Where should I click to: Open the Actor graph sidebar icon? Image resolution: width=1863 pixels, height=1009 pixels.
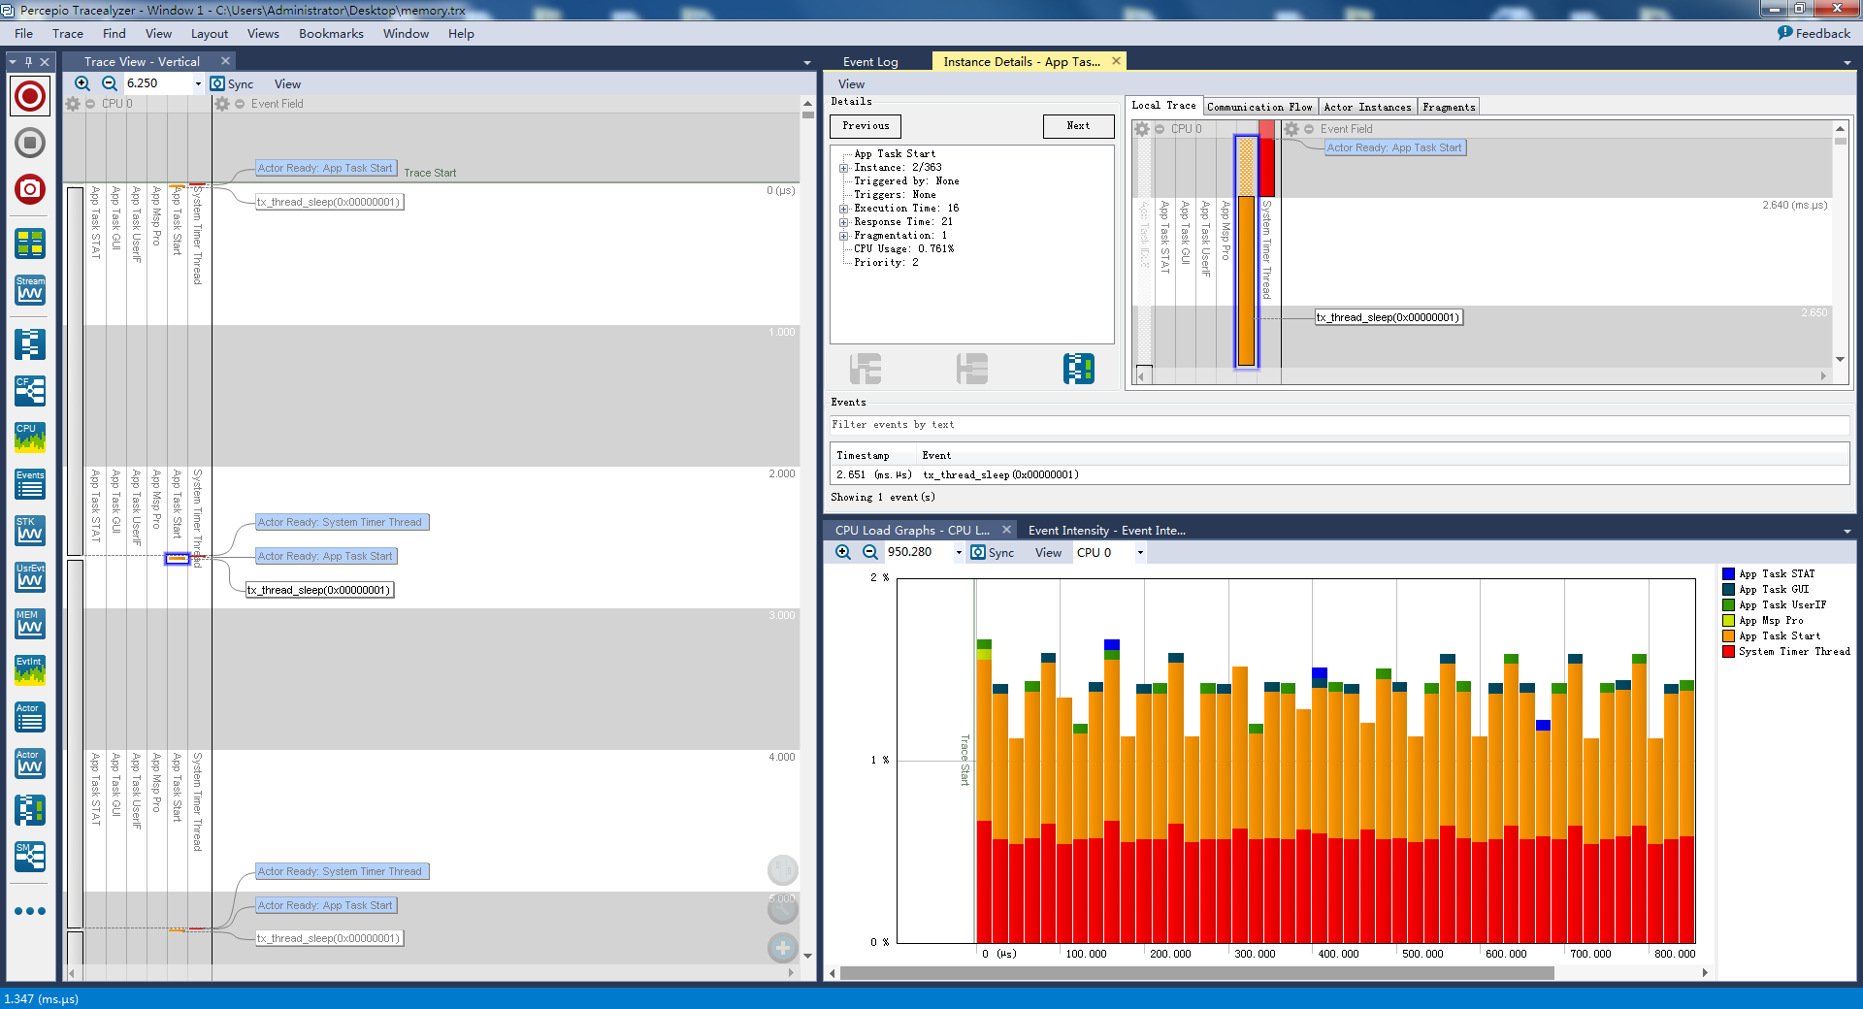pos(30,764)
